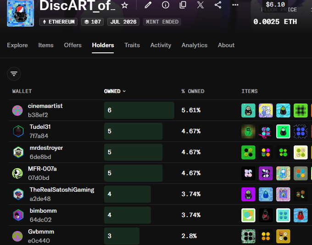Click cinemaartist's first item thumbnail
312x245 pixels.
coord(248,110)
